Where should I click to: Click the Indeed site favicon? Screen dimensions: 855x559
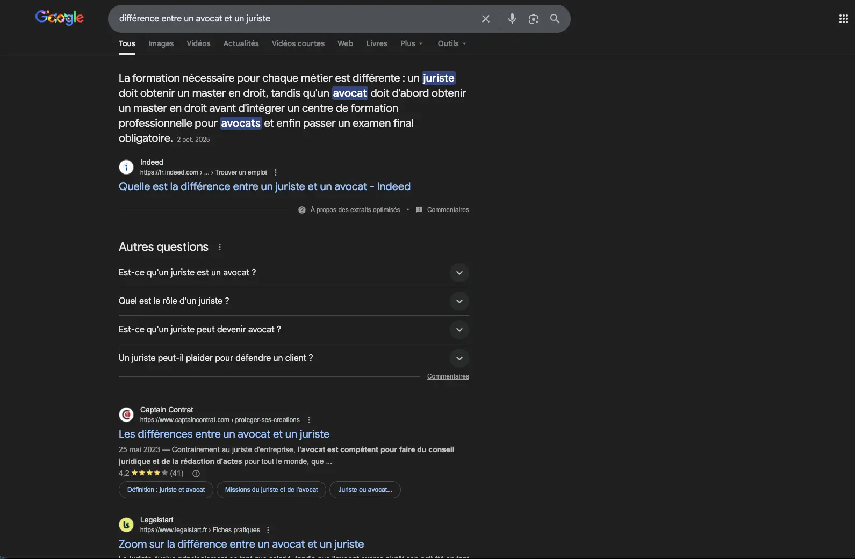(125, 167)
